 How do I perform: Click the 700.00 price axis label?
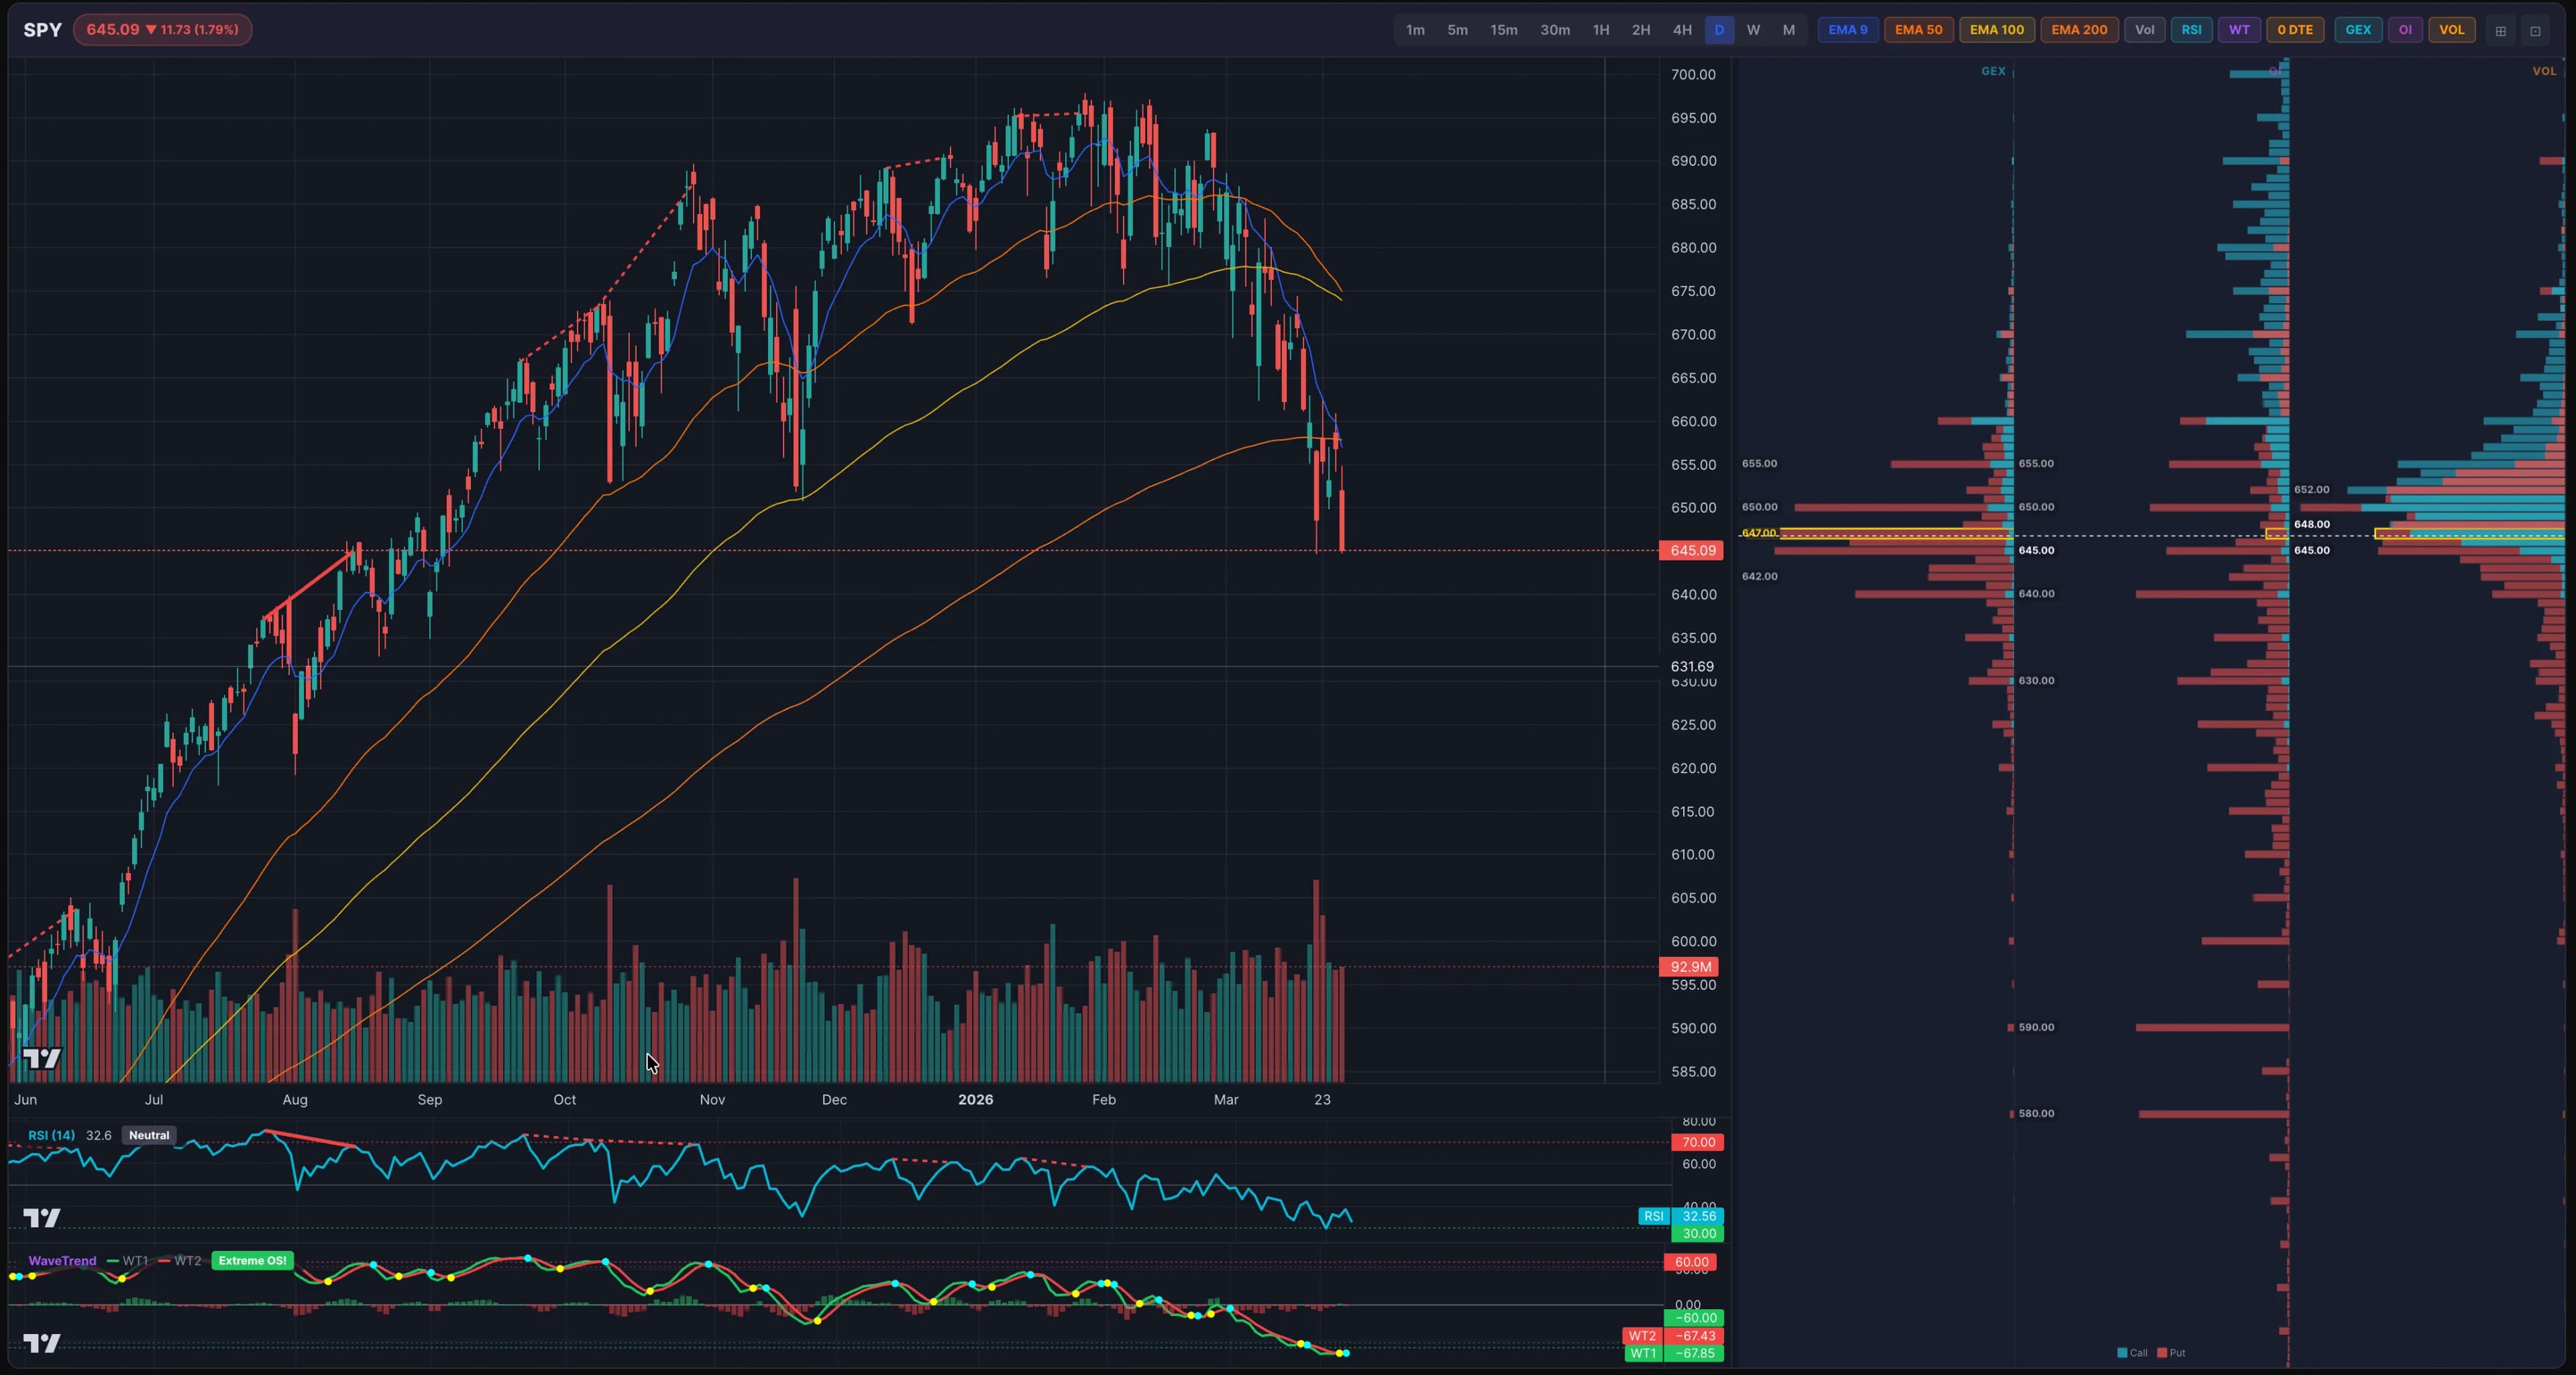click(x=1693, y=75)
